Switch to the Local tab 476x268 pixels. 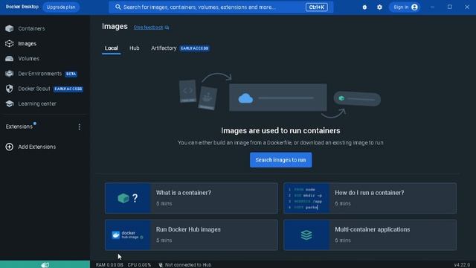pyautogui.click(x=111, y=48)
